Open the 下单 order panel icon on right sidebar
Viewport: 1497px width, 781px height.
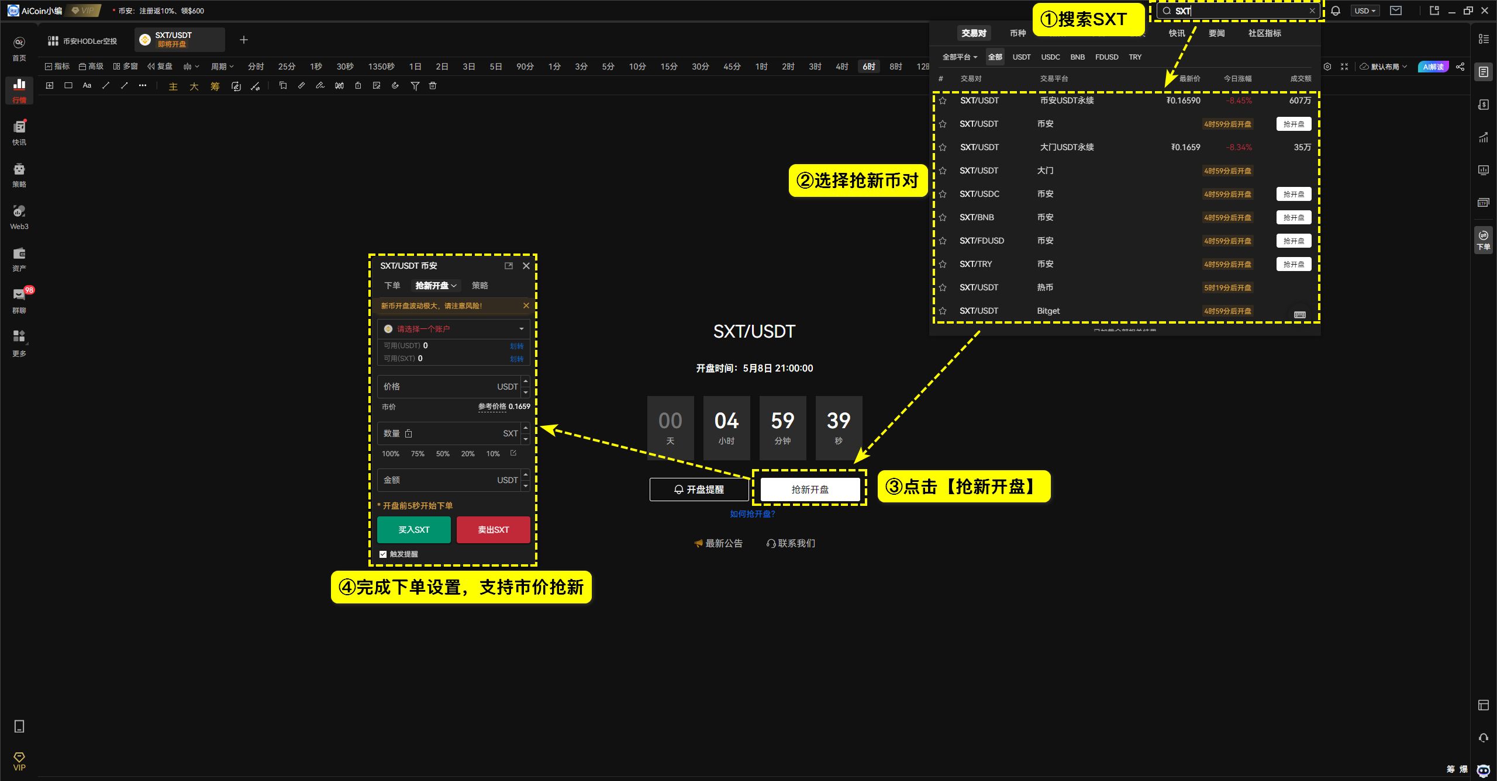pyautogui.click(x=1484, y=239)
